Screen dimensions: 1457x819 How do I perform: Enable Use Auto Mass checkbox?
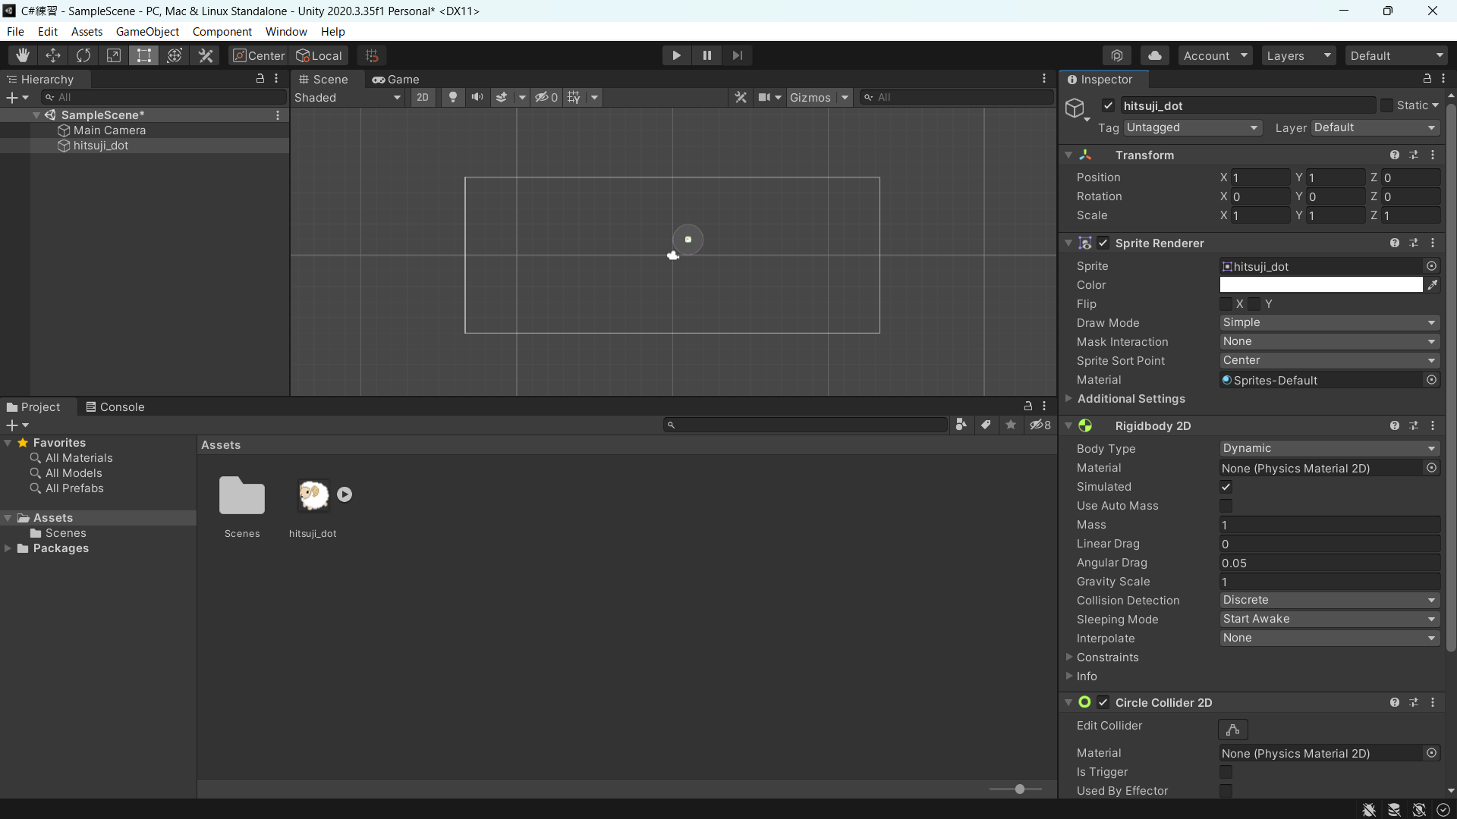[1226, 506]
